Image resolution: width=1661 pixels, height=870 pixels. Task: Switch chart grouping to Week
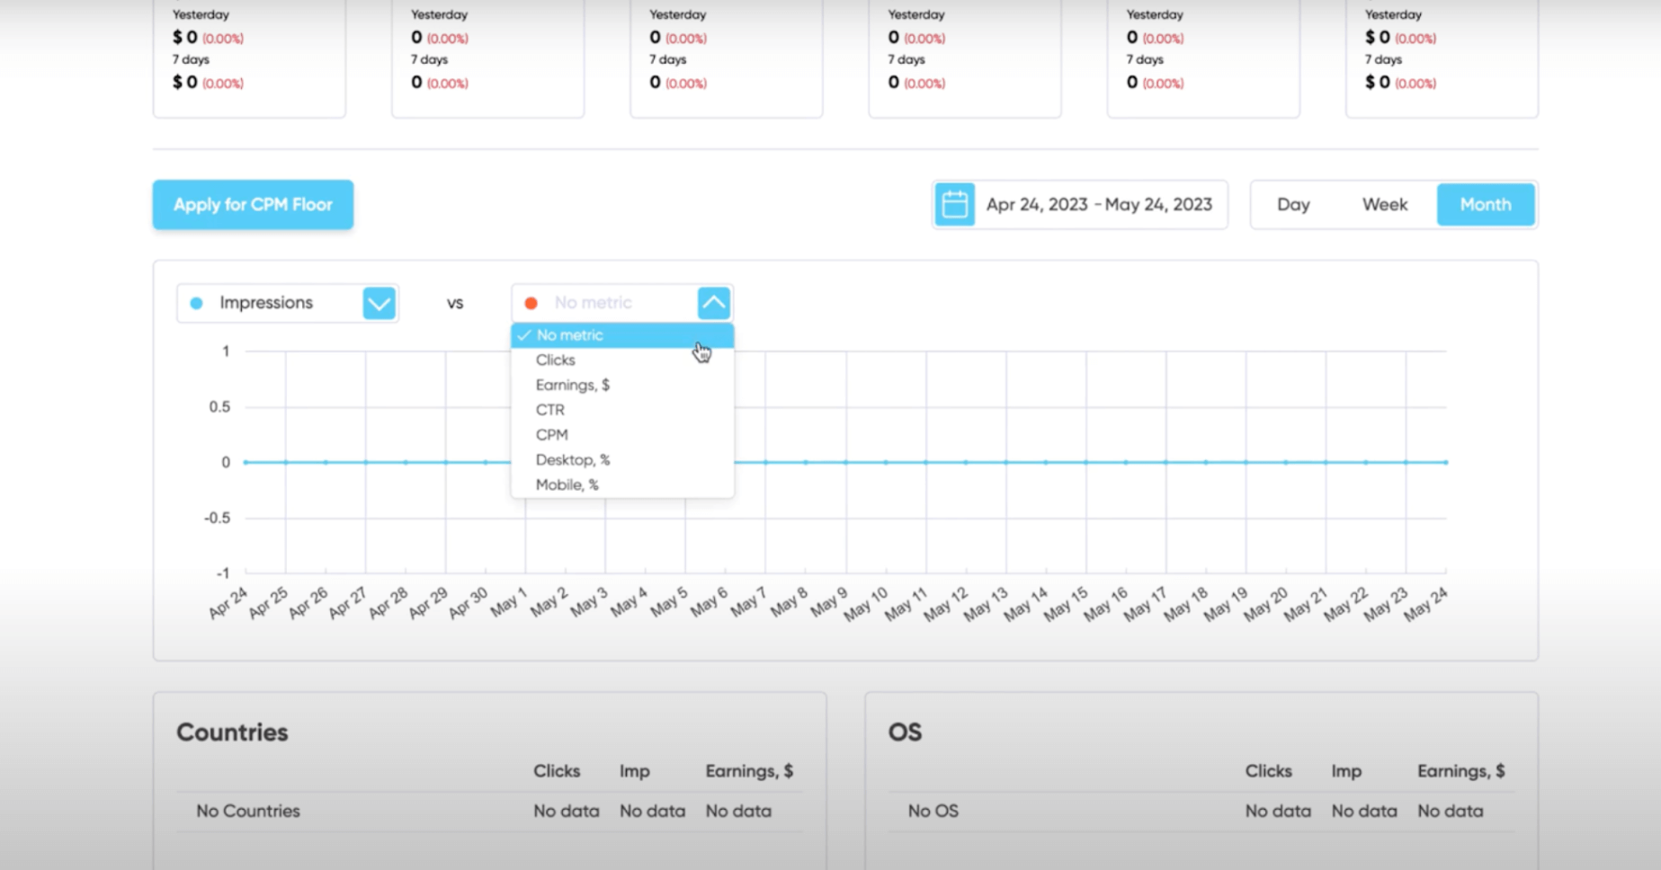1384,205
